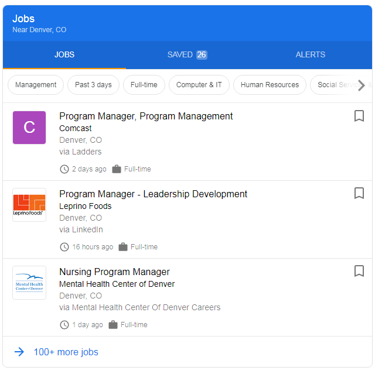
Task: Open 100+ more jobs link
Action: tap(66, 352)
